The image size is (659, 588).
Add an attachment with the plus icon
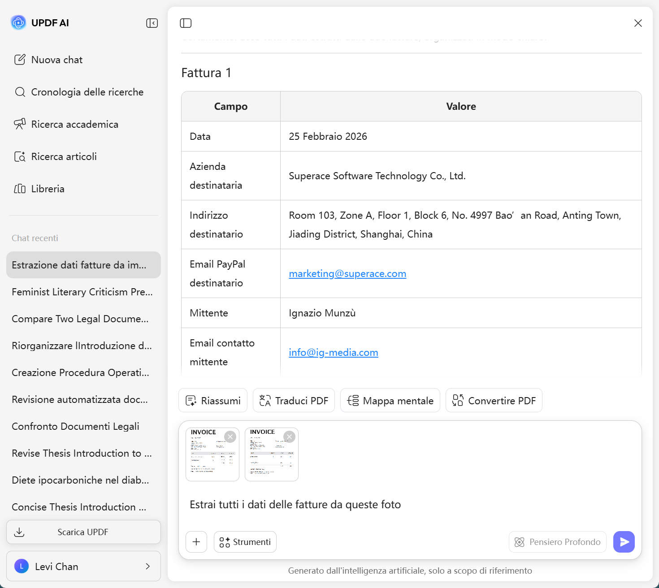[196, 542]
